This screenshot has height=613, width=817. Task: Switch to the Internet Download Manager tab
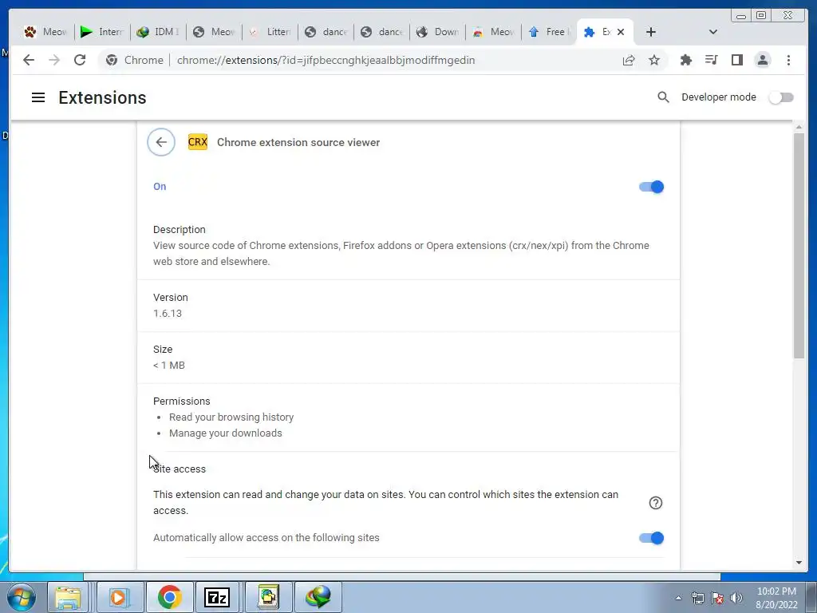(102, 32)
